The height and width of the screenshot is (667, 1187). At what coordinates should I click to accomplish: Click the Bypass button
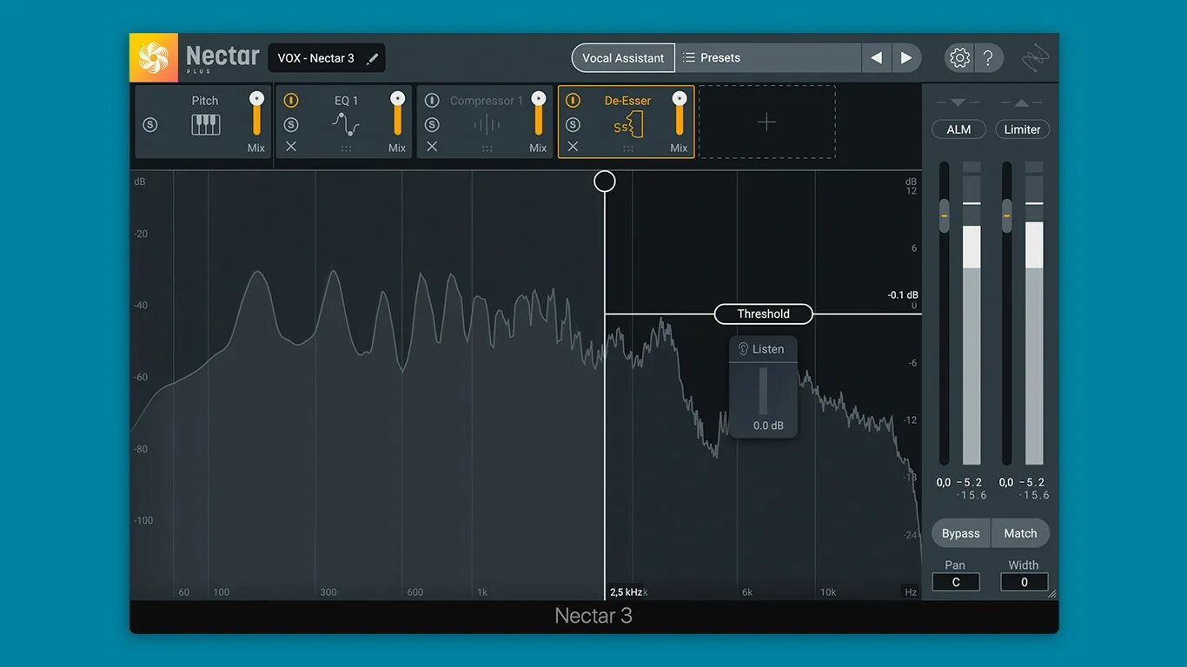[x=961, y=533]
